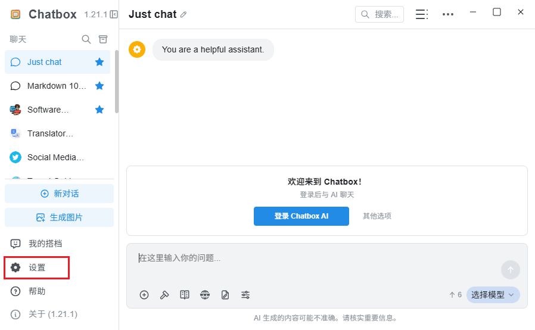
Task: Toggle the star on Markdown 10... chat
Action: pyautogui.click(x=99, y=86)
